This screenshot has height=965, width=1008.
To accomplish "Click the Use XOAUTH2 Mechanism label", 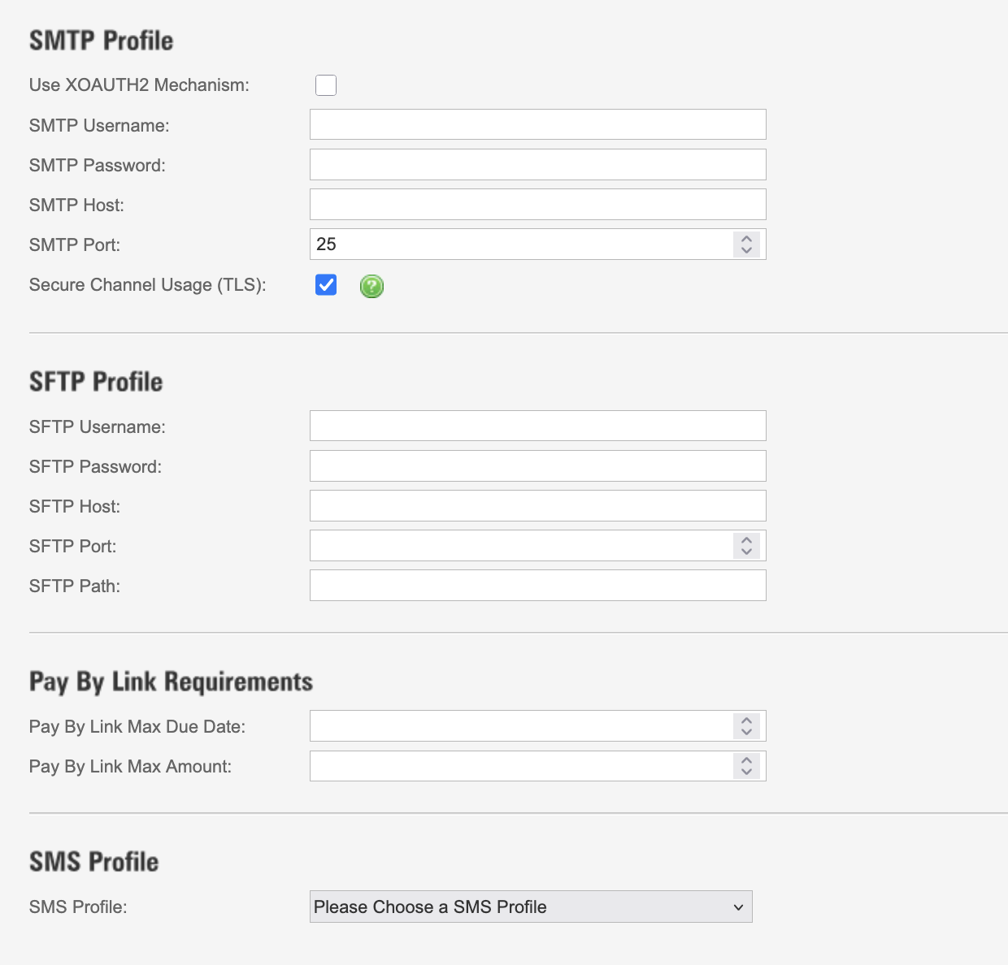I will pyautogui.click(x=139, y=85).
